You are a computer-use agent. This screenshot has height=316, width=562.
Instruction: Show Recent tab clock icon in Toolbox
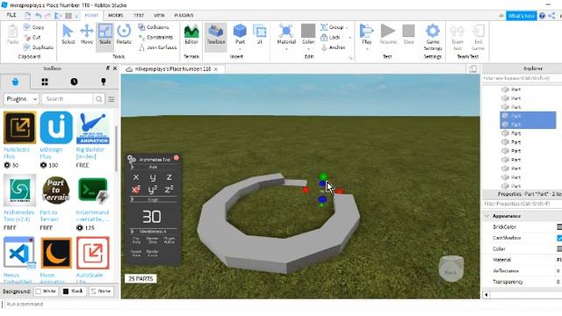(x=74, y=82)
